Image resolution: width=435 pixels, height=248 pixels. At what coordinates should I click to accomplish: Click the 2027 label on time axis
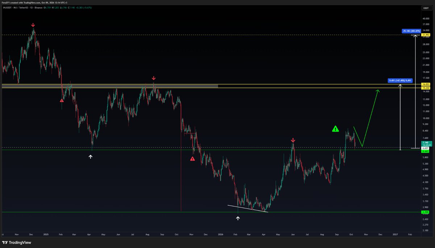coord(395,234)
